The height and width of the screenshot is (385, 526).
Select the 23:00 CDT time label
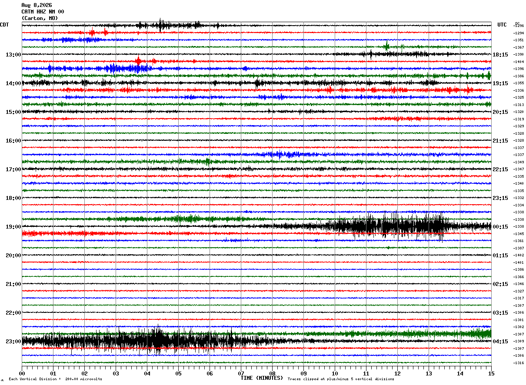(13, 342)
